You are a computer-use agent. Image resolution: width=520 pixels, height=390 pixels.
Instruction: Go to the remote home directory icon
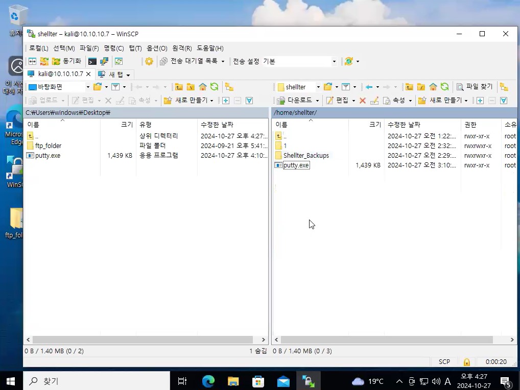tap(433, 87)
